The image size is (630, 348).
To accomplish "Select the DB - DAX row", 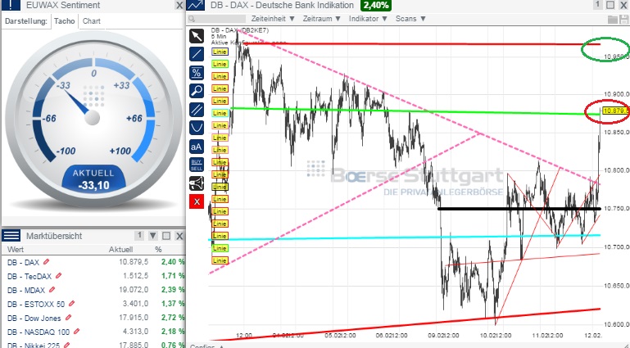I will 93,262.
